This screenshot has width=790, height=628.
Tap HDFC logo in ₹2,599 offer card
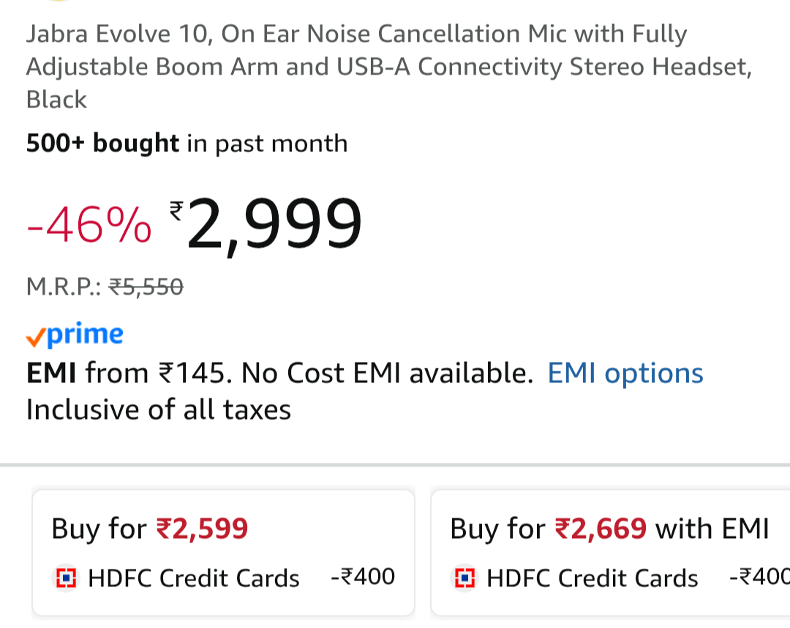[67, 578]
